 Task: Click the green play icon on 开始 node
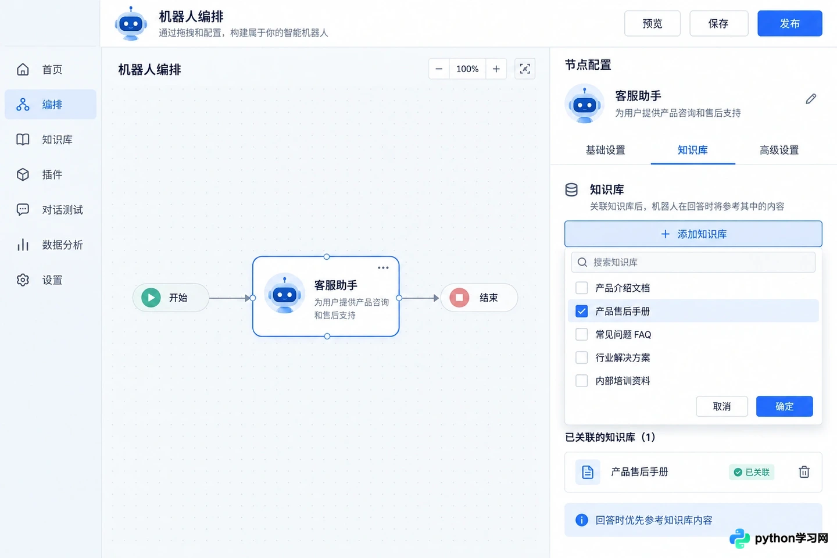[151, 298]
